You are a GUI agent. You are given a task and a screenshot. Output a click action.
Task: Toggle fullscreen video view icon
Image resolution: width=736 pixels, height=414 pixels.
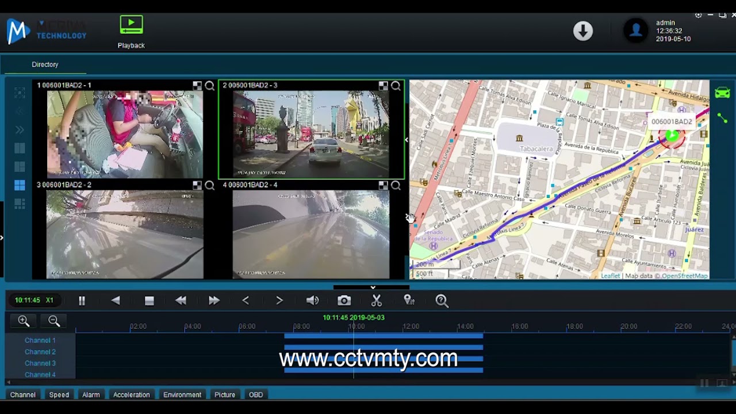coord(20,93)
